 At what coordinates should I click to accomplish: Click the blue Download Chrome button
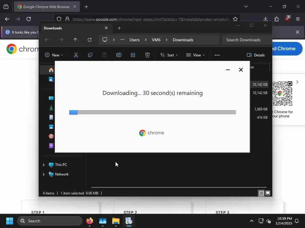click(x=287, y=49)
